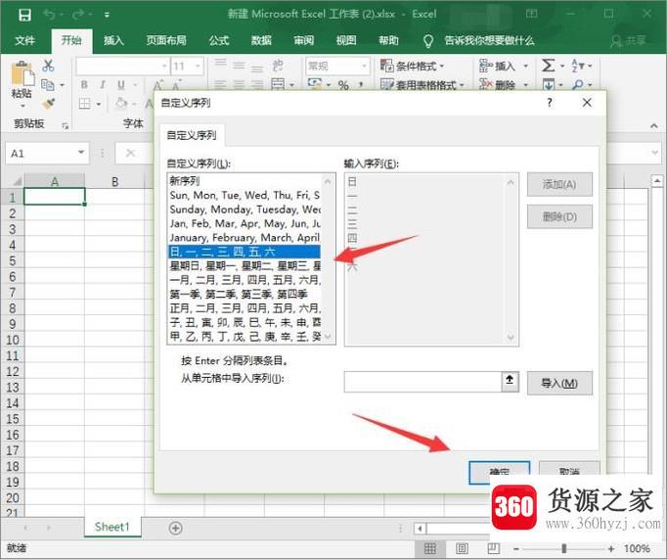Open the font name combo box
Viewport: 667px width, 559px height.
[x=122, y=67]
